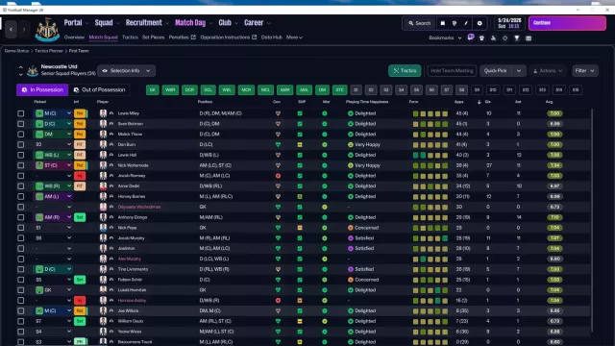Open the purple messages chat icon
The height and width of the screenshot is (346, 615).
coord(471,37)
